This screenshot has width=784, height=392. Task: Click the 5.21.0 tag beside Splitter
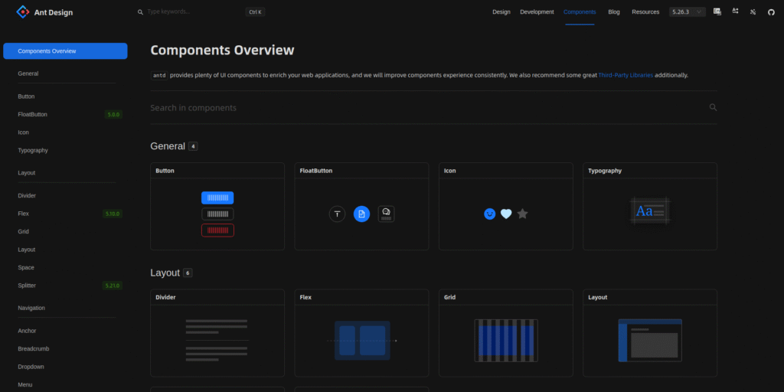coord(113,286)
